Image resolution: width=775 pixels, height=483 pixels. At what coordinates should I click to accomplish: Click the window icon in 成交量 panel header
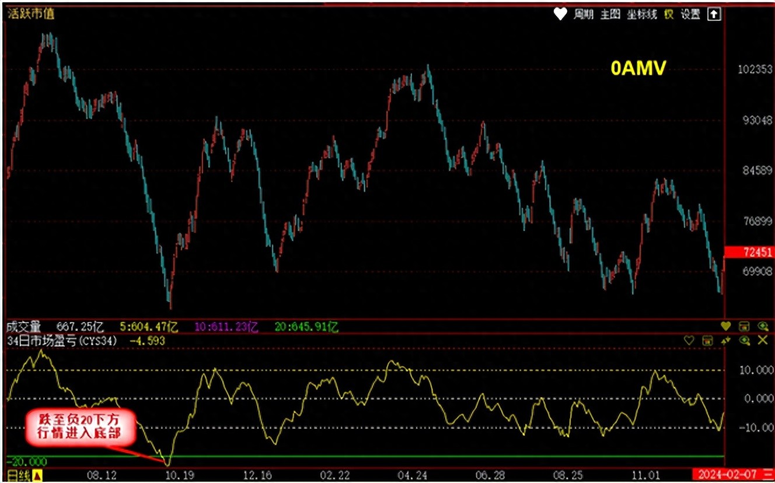coord(744,326)
